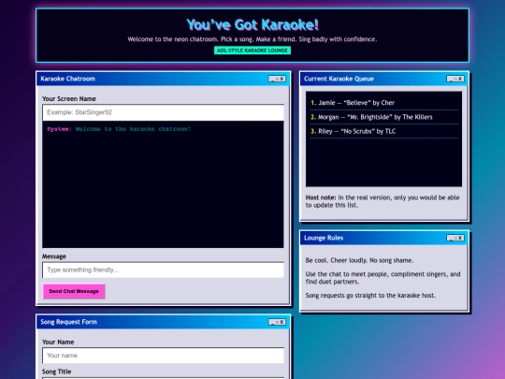This screenshot has height=379, width=505.
Task: Click the "Your Screen Name" label
Action: tap(69, 99)
